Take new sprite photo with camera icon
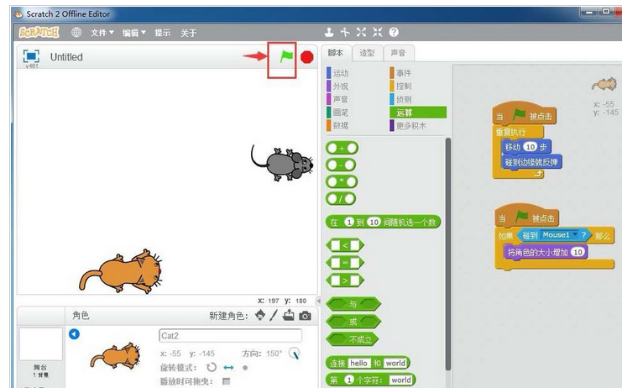Screen dimensions: 622x388 click(x=305, y=316)
